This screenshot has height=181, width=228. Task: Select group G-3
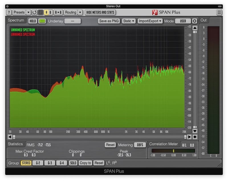[x=50, y=163]
